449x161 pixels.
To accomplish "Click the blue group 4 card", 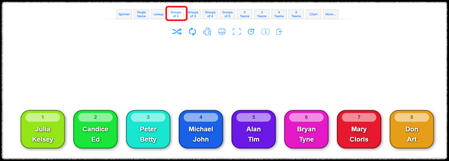I will 201,129.
